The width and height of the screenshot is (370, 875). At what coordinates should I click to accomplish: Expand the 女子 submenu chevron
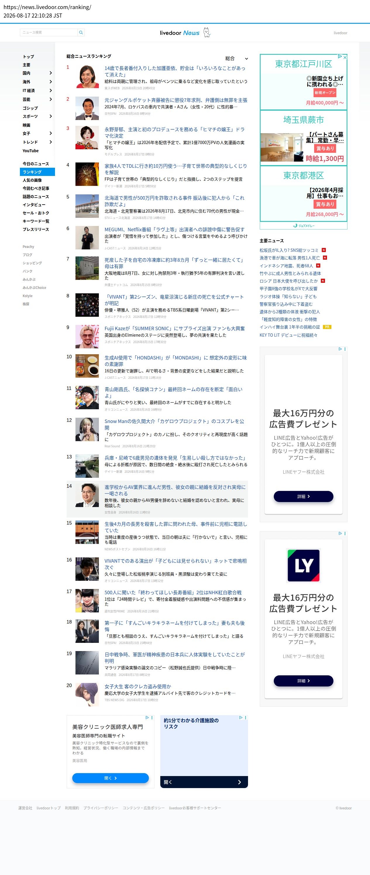(x=51, y=133)
